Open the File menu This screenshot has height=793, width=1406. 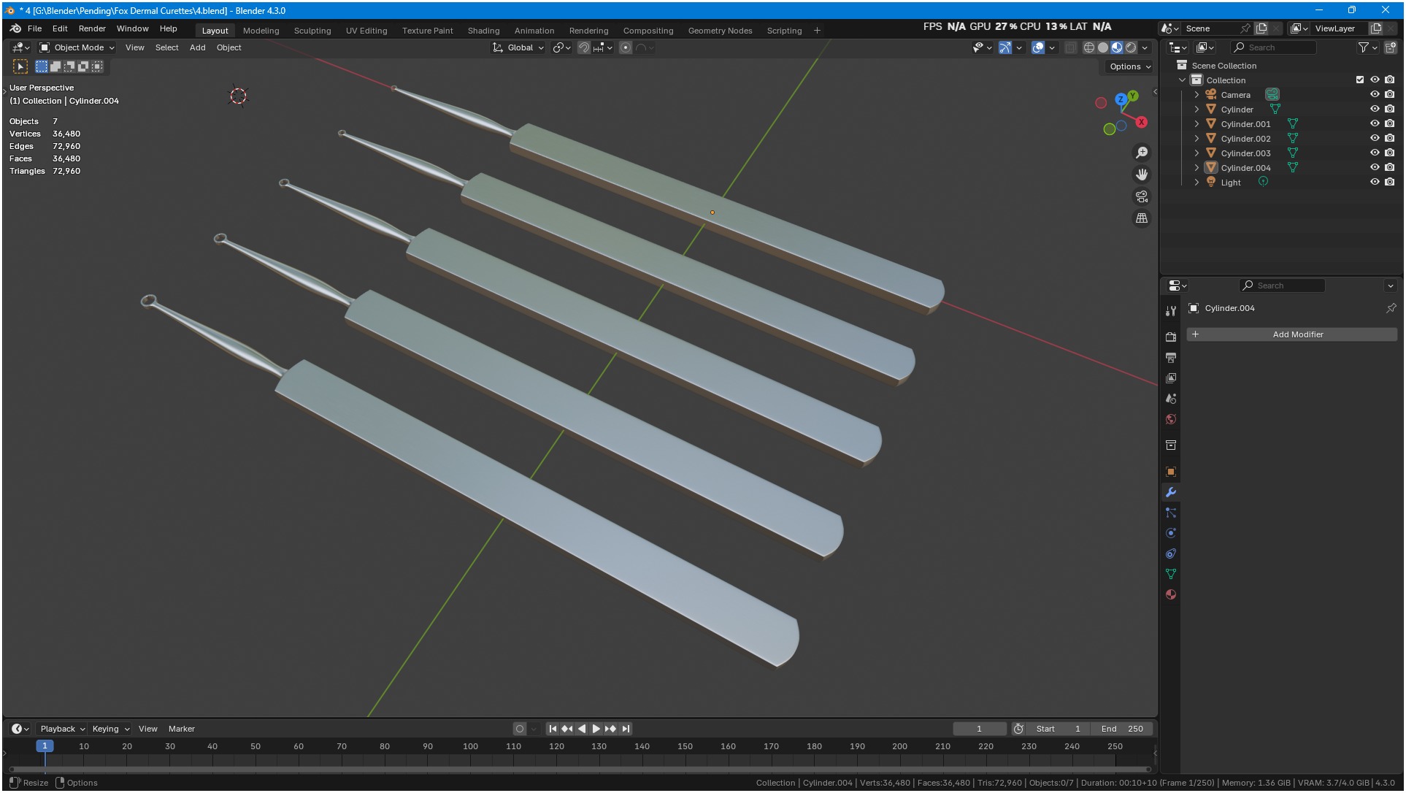click(x=34, y=28)
